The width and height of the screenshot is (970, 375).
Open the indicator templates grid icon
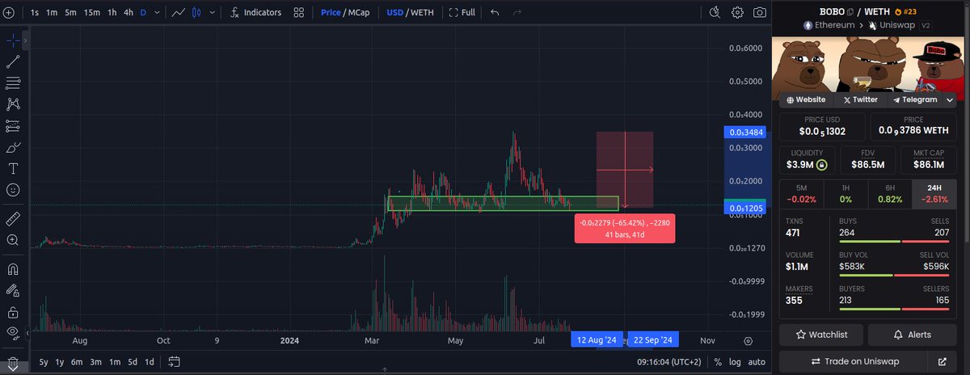(x=299, y=12)
